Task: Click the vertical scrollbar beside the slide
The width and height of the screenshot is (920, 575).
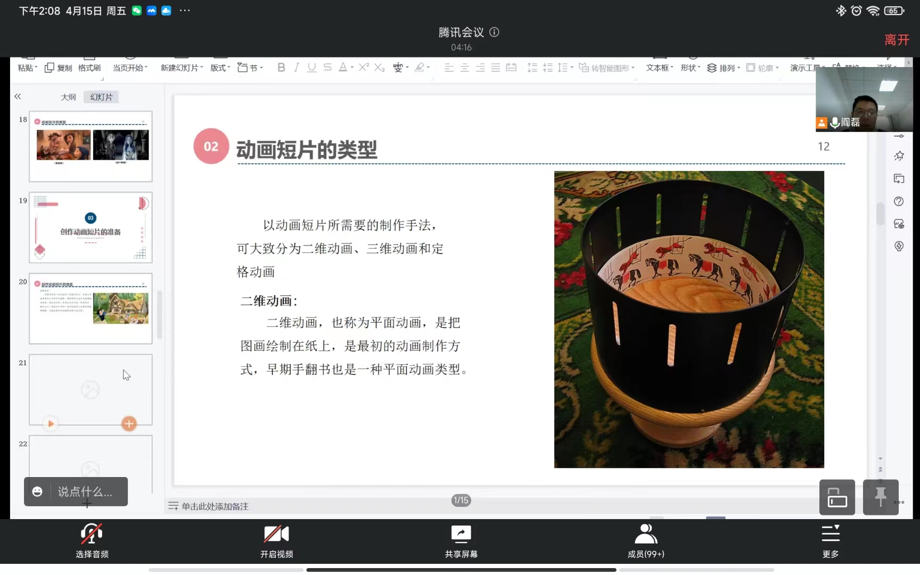Action: tap(880, 214)
